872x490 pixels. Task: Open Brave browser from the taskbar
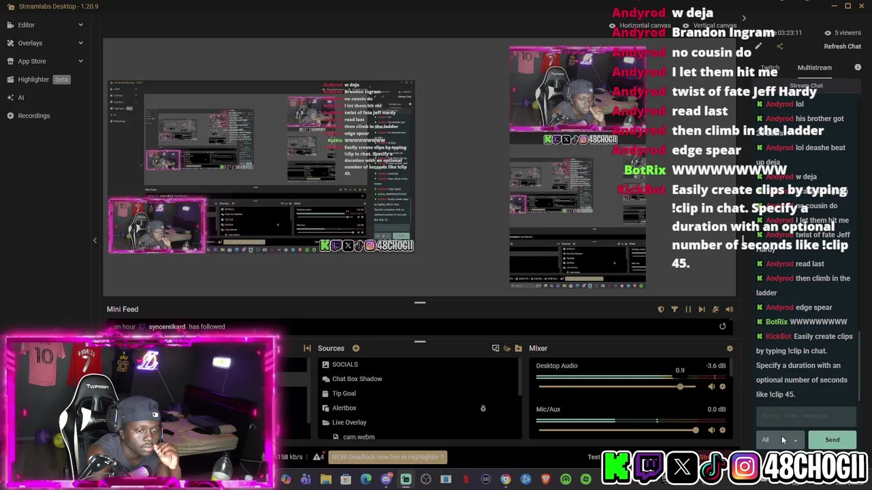(546, 480)
